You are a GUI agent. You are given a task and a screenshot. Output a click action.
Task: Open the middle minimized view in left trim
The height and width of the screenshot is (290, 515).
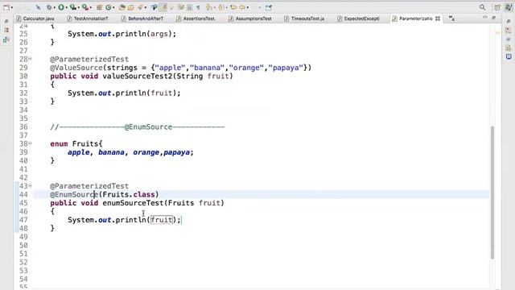click(6, 31)
